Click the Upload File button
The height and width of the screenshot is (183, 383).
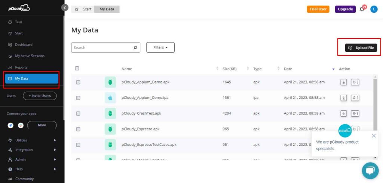[x=361, y=48]
